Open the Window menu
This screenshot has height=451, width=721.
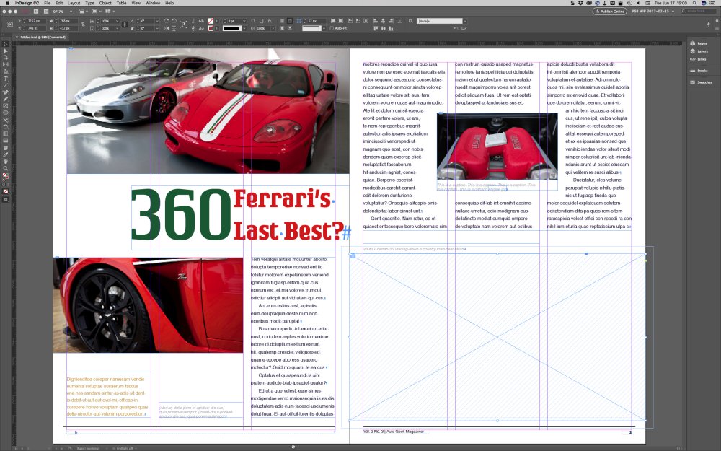tap(153, 3)
